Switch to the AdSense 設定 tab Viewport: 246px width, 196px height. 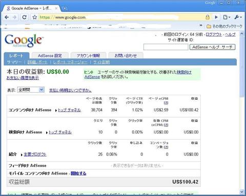[50, 56]
